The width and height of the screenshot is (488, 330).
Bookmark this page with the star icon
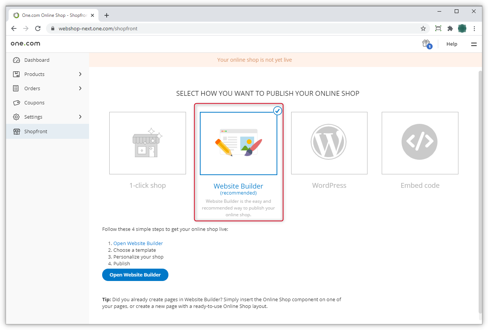coord(423,28)
